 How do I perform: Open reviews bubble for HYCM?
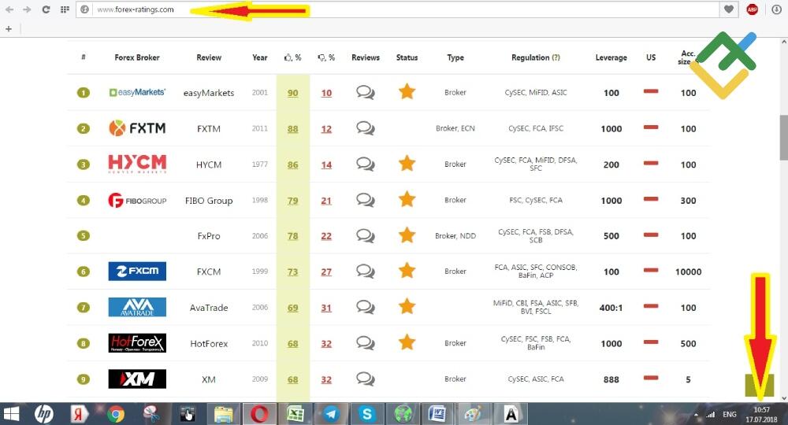click(x=366, y=164)
